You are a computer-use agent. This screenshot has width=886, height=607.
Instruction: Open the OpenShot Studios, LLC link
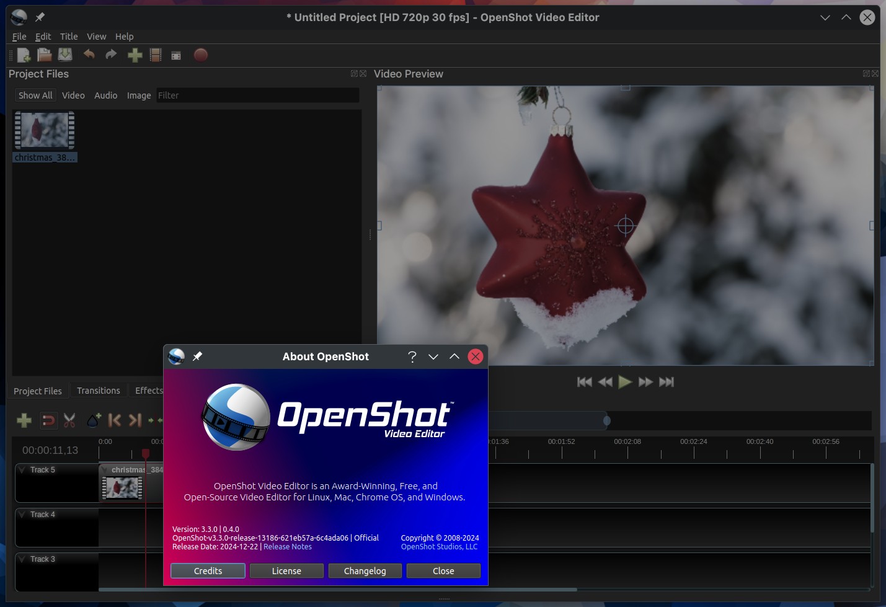coord(440,547)
